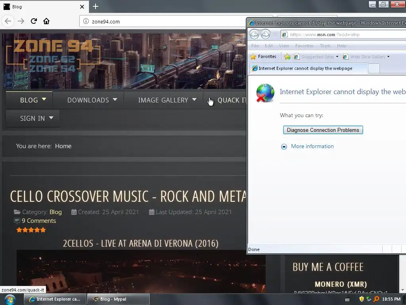This screenshot has height=305, width=406.
Task: Click the orange search tray icon
Action: pos(377,299)
